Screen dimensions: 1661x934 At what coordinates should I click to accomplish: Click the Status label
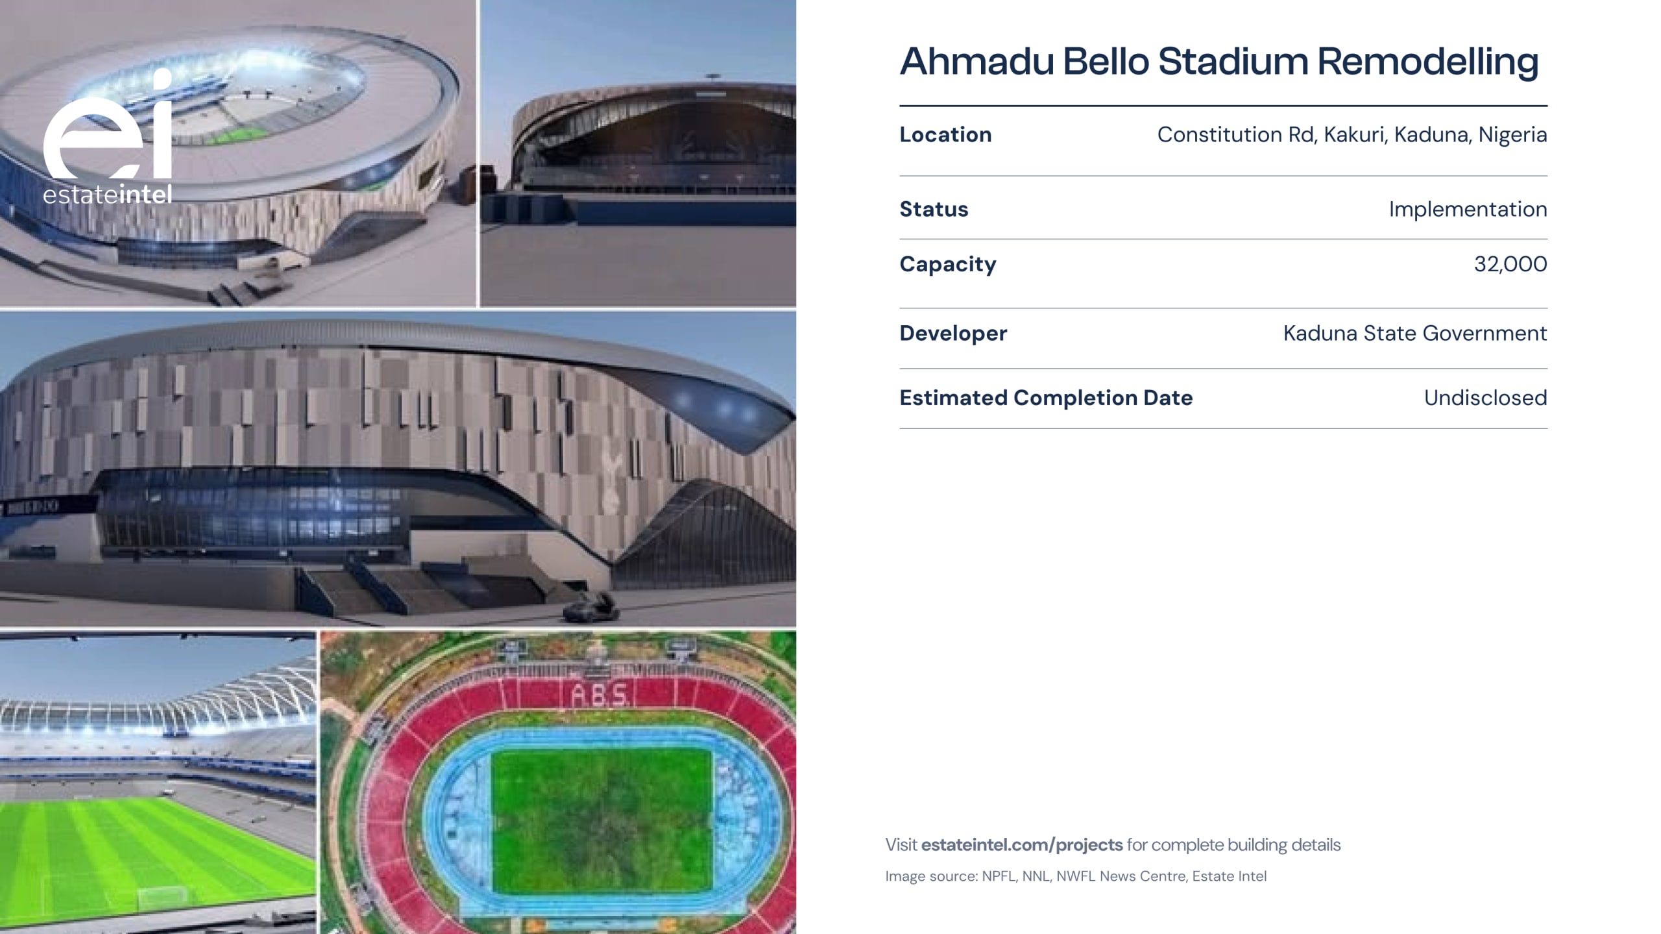click(x=934, y=209)
